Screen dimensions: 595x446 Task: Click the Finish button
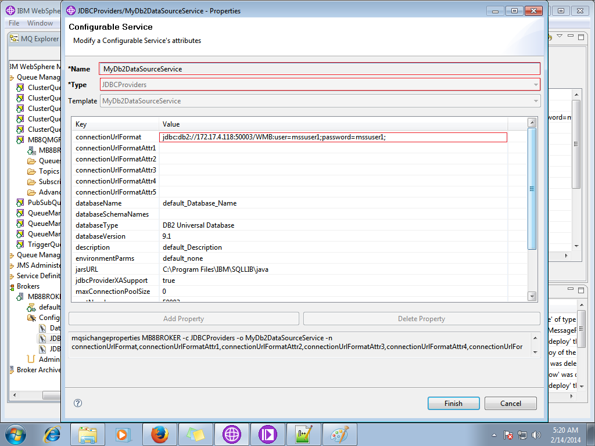coord(453,403)
